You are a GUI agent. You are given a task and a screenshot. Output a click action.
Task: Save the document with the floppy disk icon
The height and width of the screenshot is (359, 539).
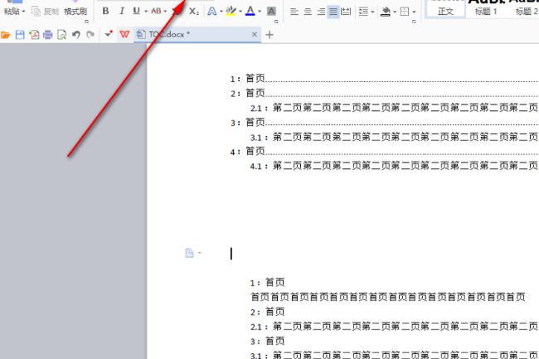click(20, 35)
